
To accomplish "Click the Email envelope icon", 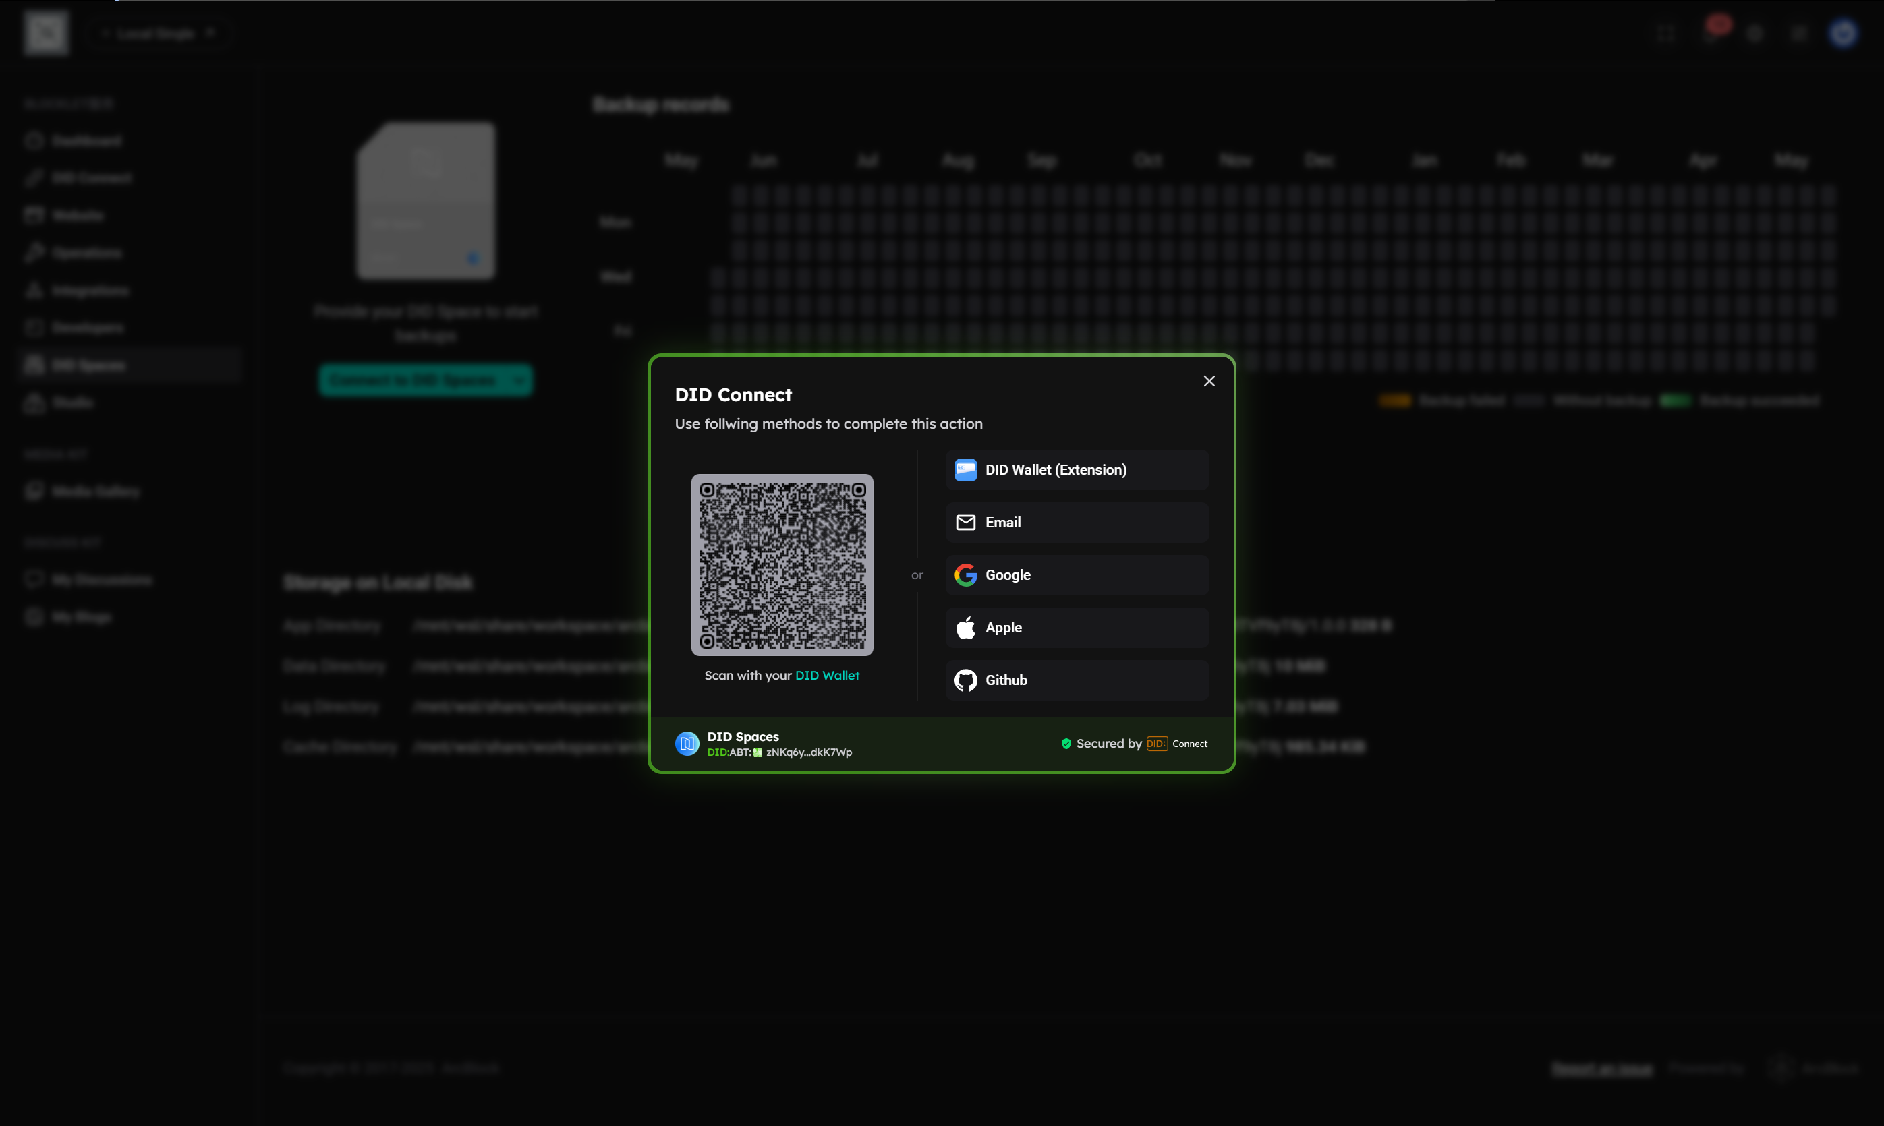I will click(x=965, y=522).
